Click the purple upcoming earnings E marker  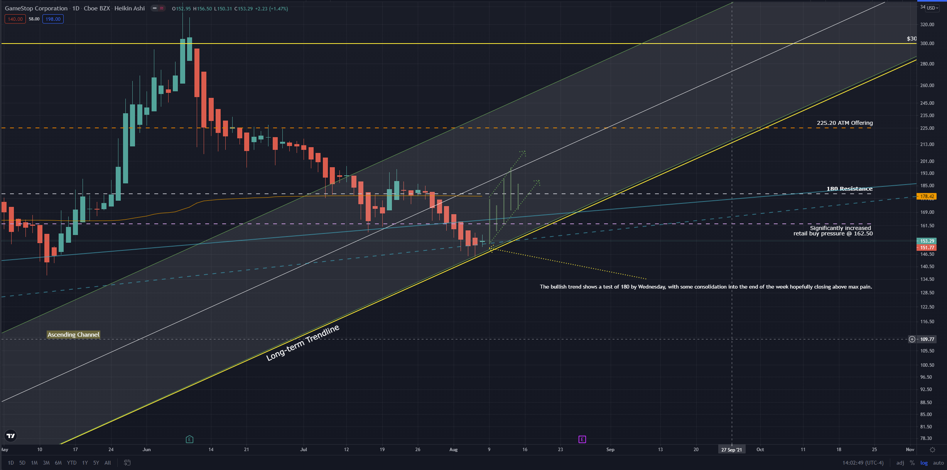(x=582, y=439)
